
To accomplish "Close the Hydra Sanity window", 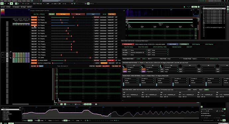I will (x=124, y=11).
